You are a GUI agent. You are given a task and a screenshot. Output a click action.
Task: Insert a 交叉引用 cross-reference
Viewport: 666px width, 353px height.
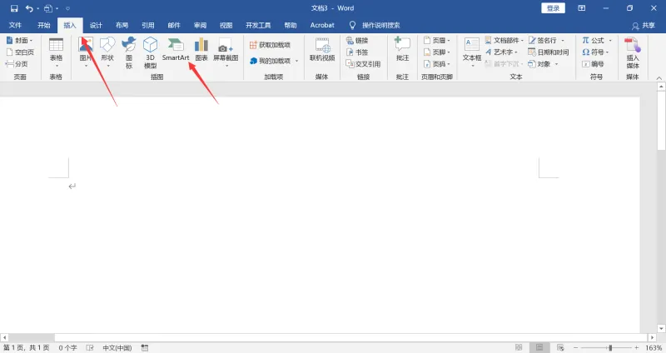363,64
